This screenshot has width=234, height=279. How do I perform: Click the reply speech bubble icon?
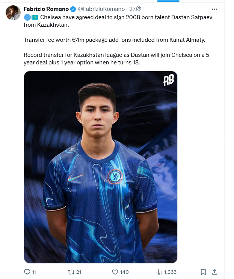pos(27,272)
